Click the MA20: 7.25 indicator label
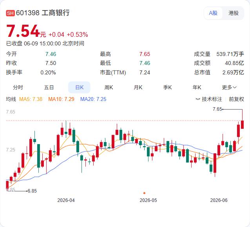 coord(93,99)
